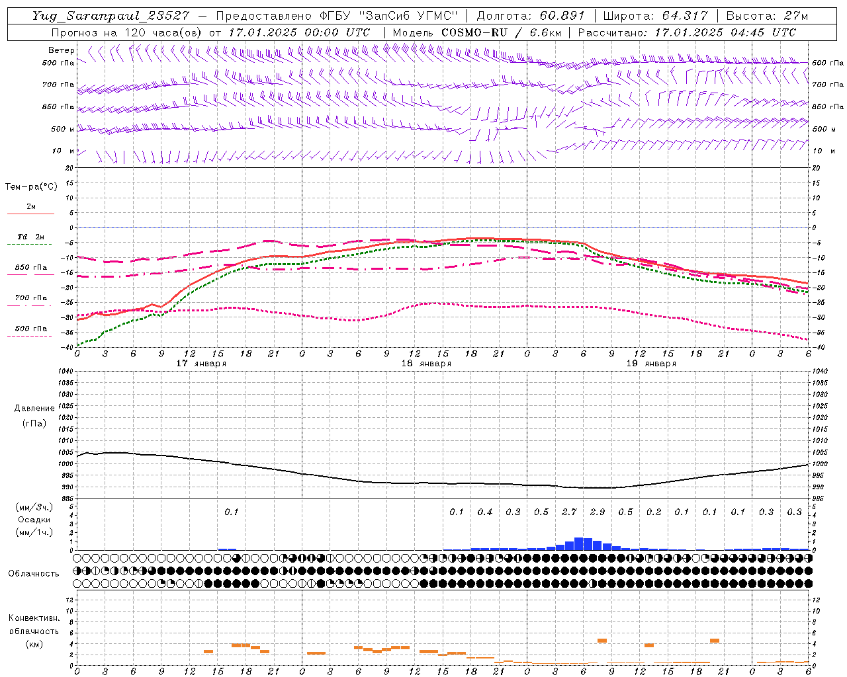Viewport: 847px width, 677px height.
Task: Click the '18 января' date label
Action: [x=426, y=364]
